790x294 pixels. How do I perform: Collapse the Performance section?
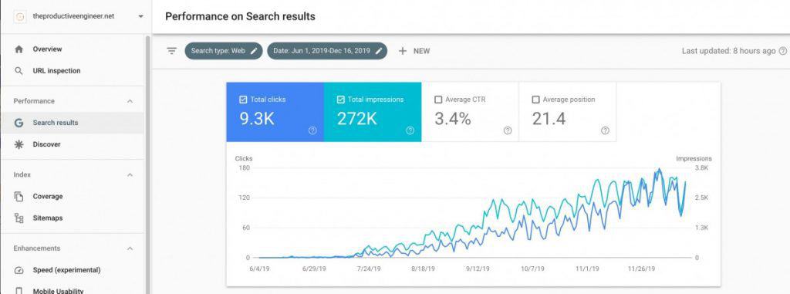tap(130, 101)
